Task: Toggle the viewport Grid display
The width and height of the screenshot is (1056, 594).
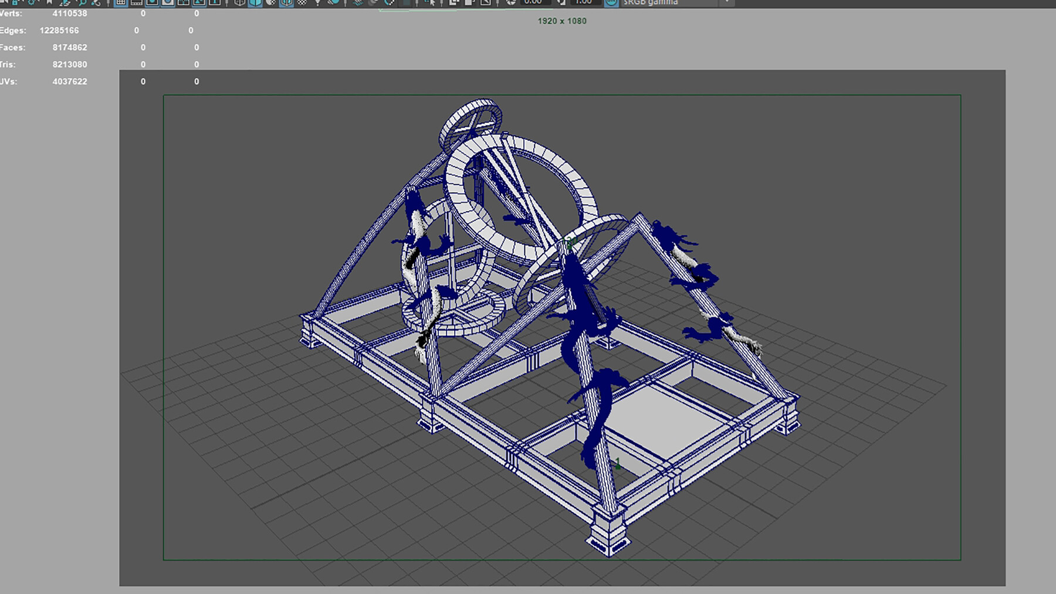Action: tap(121, 2)
